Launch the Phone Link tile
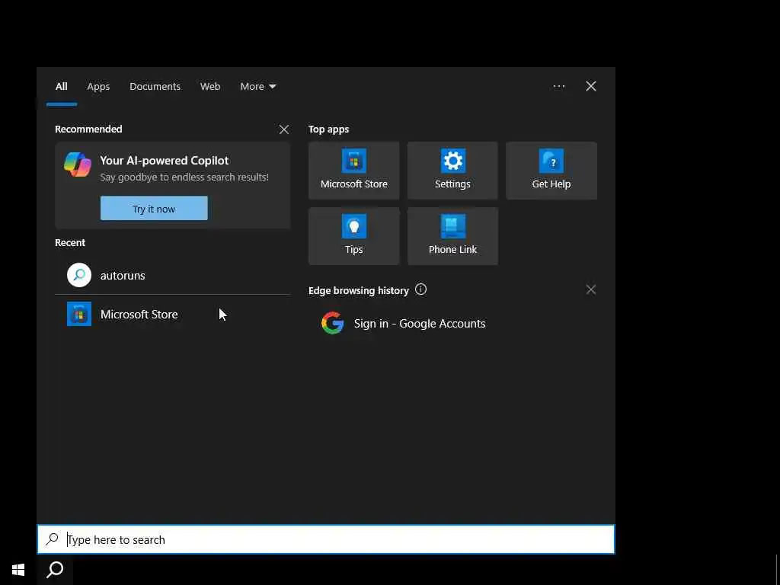This screenshot has height=585, width=780. tap(452, 236)
